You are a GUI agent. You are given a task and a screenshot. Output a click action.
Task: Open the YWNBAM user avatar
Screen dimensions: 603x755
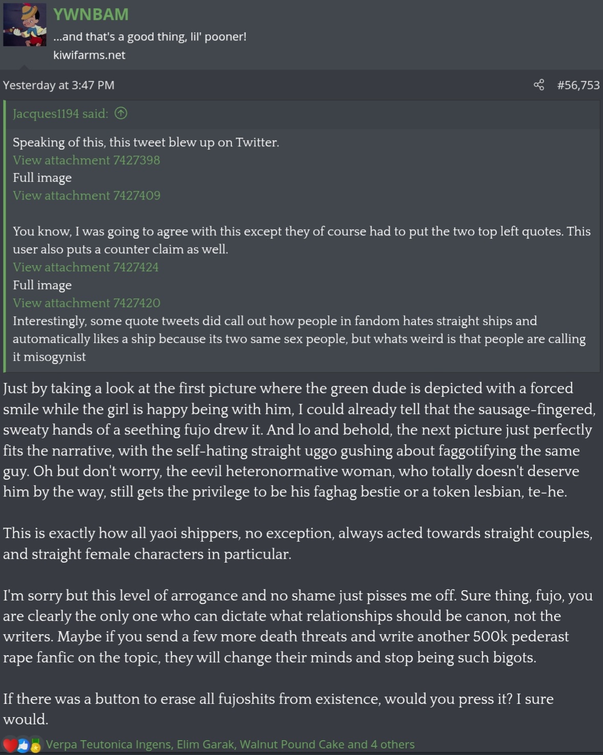click(x=25, y=25)
